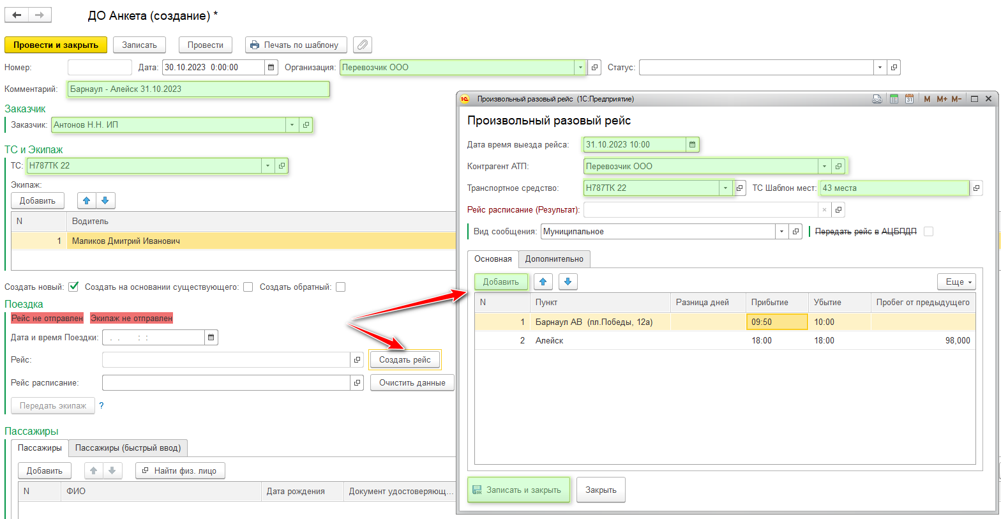Open calendar for trip departure date
Image resolution: width=1001 pixels, height=519 pixels.
point(692,145)
